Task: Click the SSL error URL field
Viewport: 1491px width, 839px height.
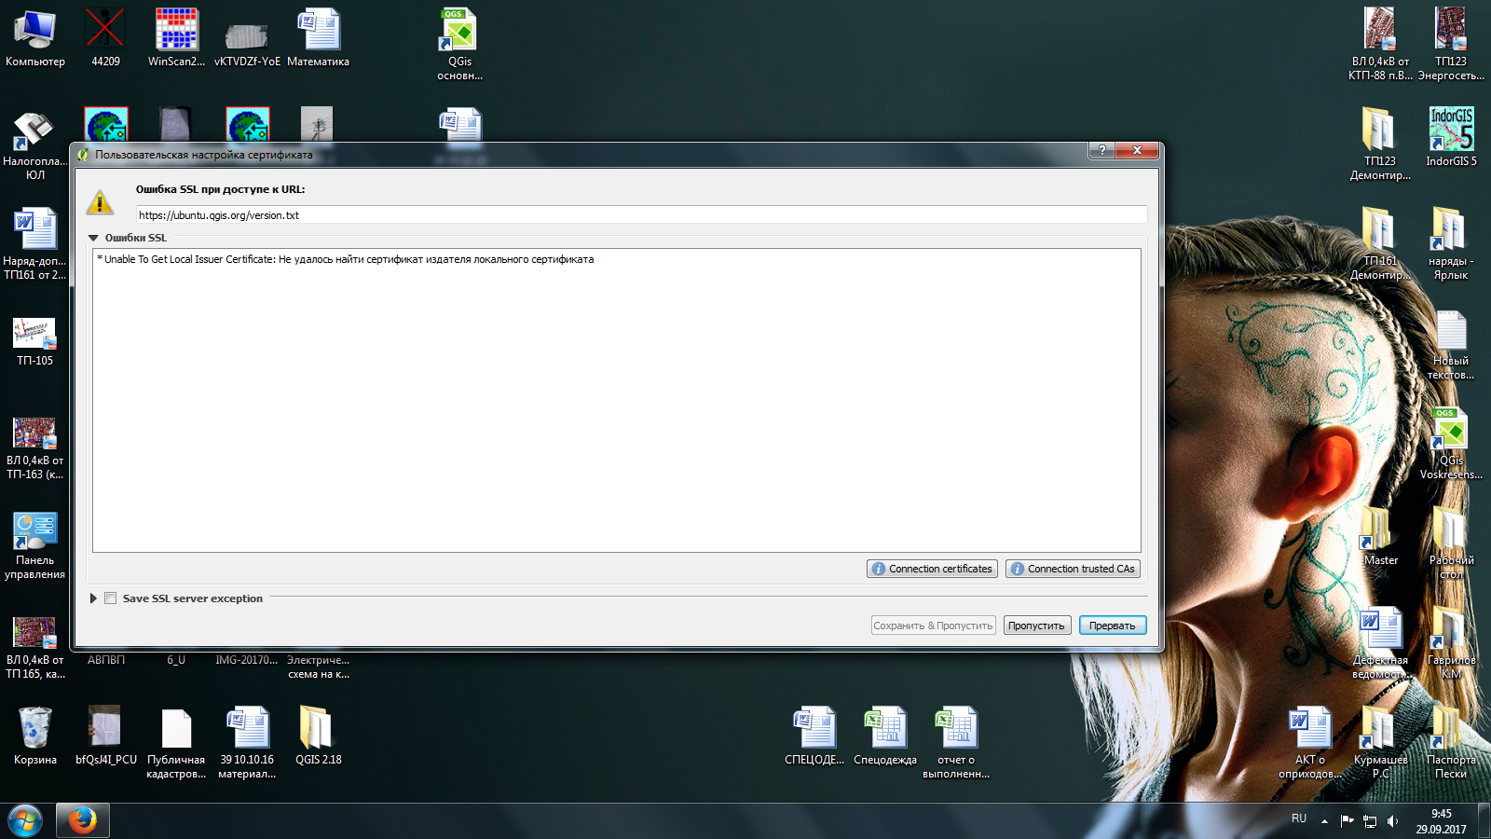Action: coord(641,215)
